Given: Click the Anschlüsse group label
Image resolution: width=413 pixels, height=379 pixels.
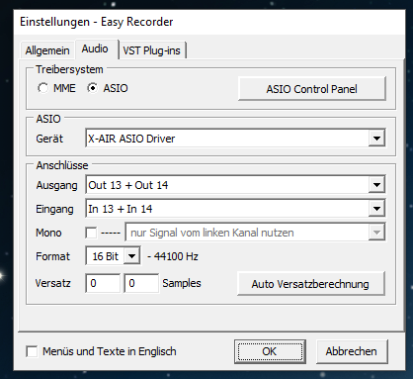Looking at the screenshot, I should tap(62, 165).
